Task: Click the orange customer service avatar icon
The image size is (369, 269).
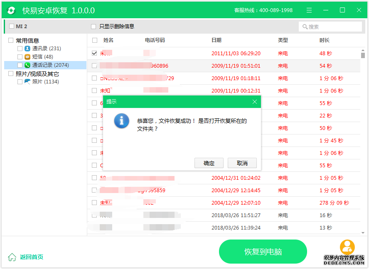Action: 347,247
